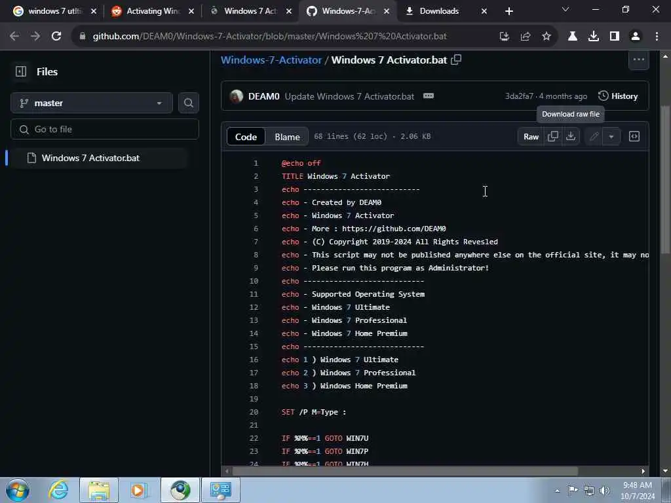Screen dimensions: 671x503
Task: Go back with browser back arrow
Action: 14,37
